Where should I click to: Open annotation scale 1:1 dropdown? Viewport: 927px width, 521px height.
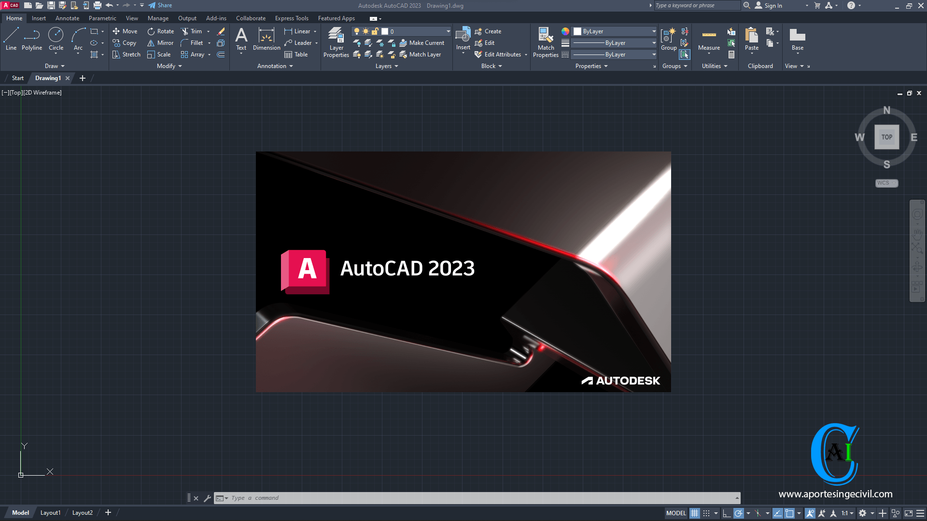848,513
